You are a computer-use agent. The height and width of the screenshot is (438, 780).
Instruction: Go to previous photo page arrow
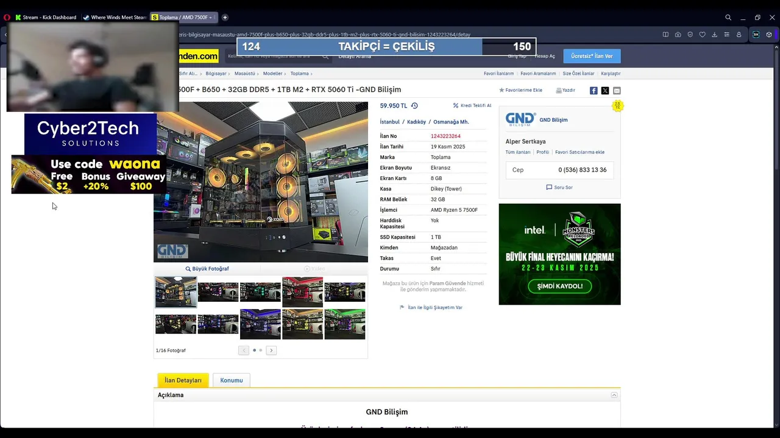click(x=244, y=350)
